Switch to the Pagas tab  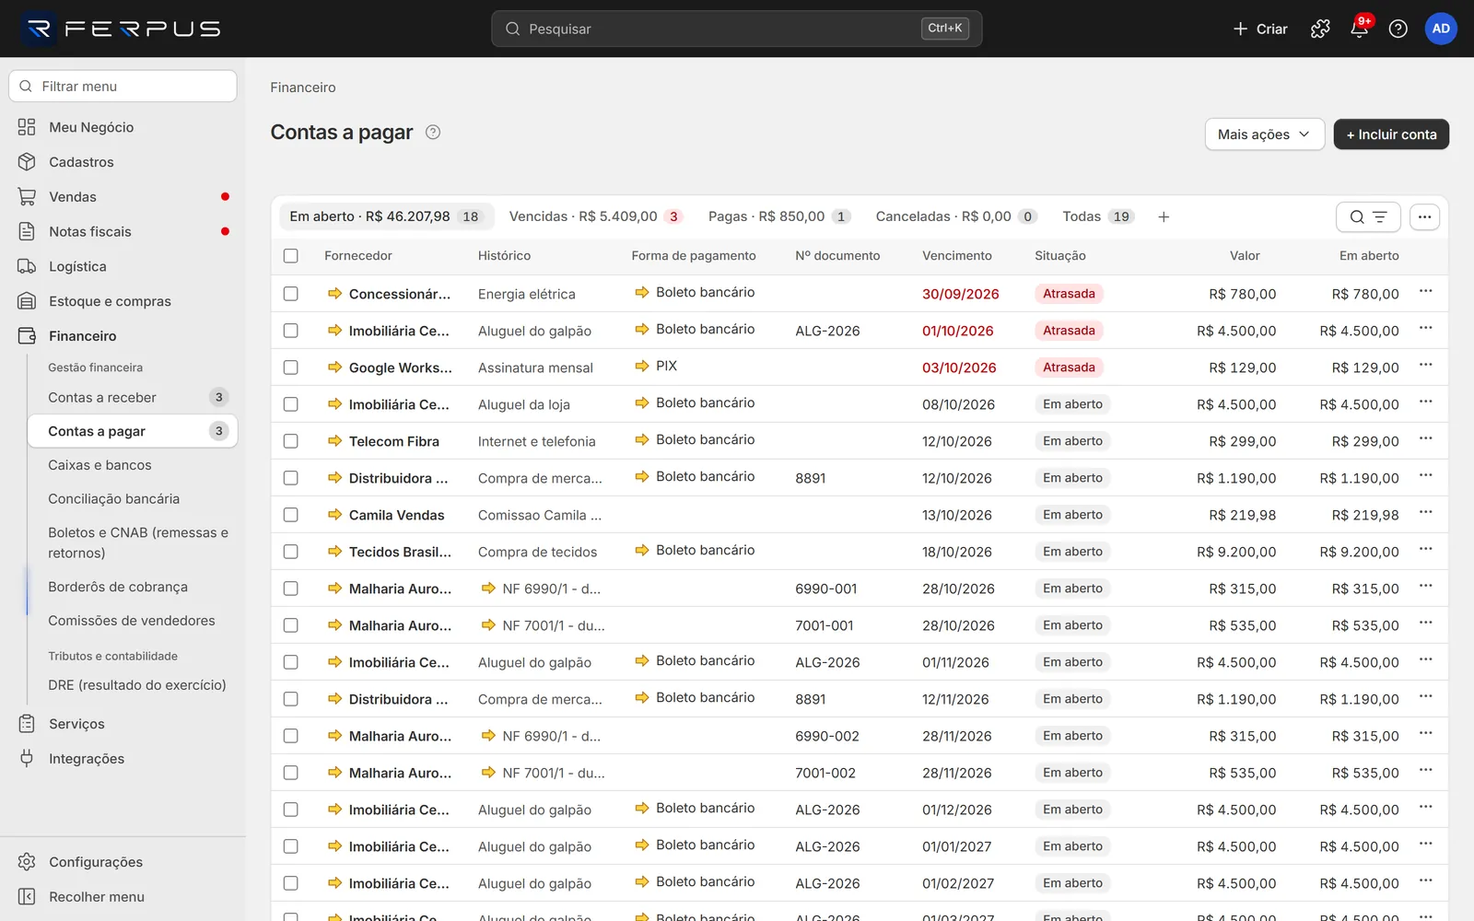coord(778,216)
